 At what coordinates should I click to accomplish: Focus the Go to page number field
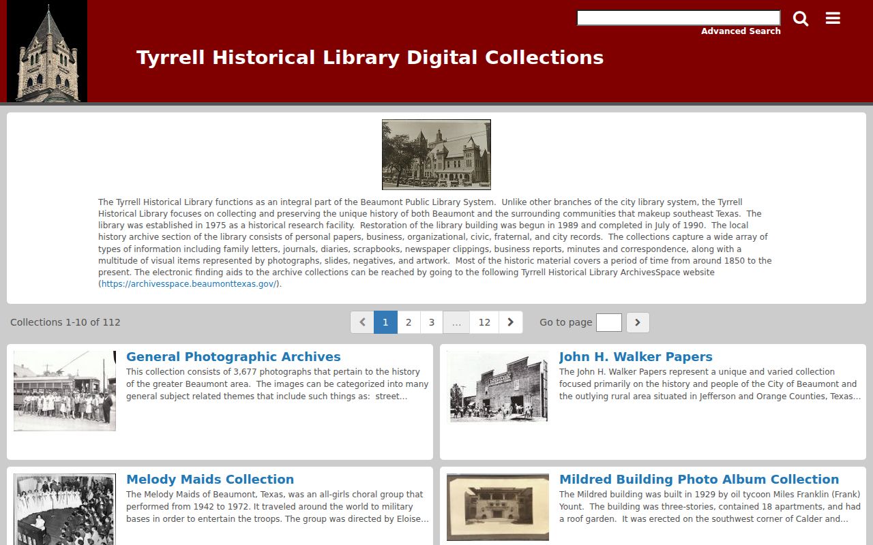(609, 322)
